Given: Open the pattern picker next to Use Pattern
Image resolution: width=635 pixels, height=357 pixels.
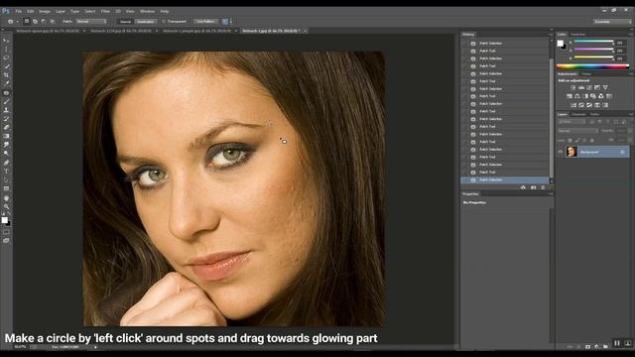Looking at the screenshot, I should point(226,21).
